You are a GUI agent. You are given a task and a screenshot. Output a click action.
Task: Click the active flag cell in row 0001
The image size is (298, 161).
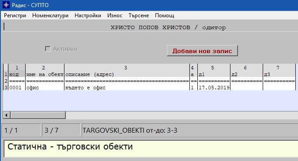(x=194, y=88)
